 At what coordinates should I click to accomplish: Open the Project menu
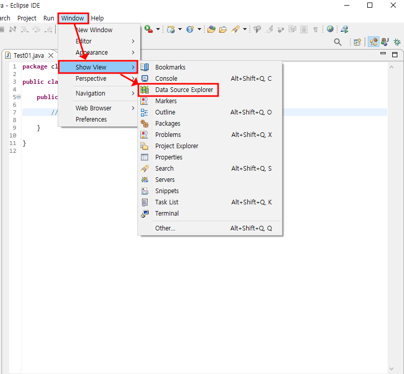(x=27, y=18)
